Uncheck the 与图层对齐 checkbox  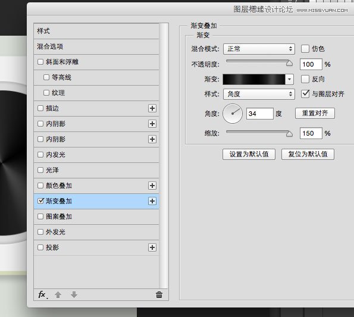pos(305,93)
